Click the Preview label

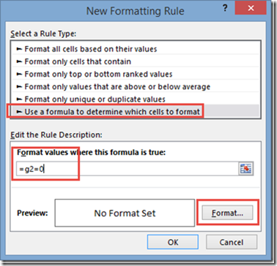[x=32, y=213]
